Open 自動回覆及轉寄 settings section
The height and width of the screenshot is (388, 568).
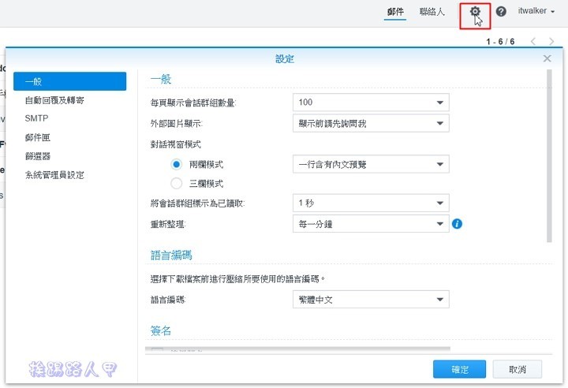(54, 100)
